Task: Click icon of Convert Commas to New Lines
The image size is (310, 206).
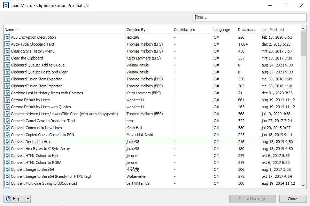Action: click(7, 128)
